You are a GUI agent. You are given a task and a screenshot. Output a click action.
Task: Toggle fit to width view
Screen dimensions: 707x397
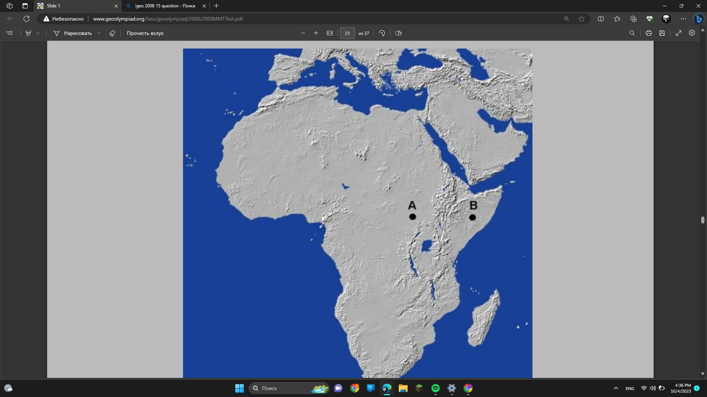click(330, 33)
